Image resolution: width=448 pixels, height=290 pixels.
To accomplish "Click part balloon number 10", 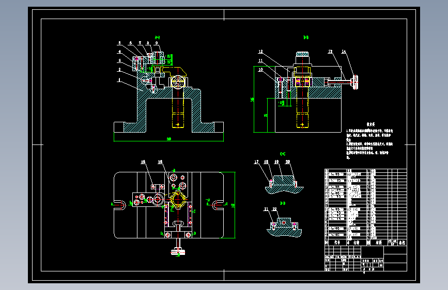I will click(260, 70).
